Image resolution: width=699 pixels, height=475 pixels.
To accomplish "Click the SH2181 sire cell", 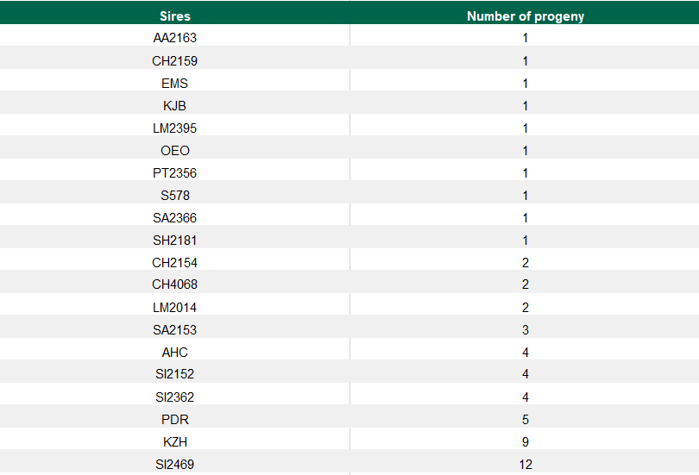I will 175,241.
